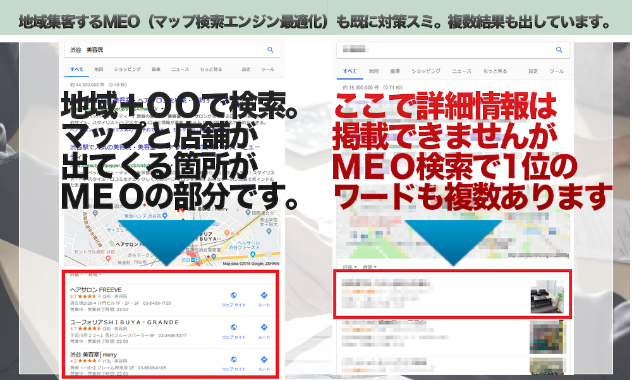
Task: Open the website globe icon for ヘアサロン FREEVE
Action: click(x=234, y=295)
